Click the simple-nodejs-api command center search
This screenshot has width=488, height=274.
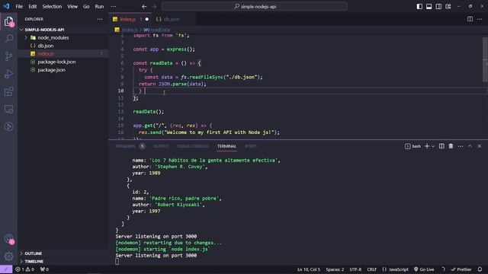255,7
